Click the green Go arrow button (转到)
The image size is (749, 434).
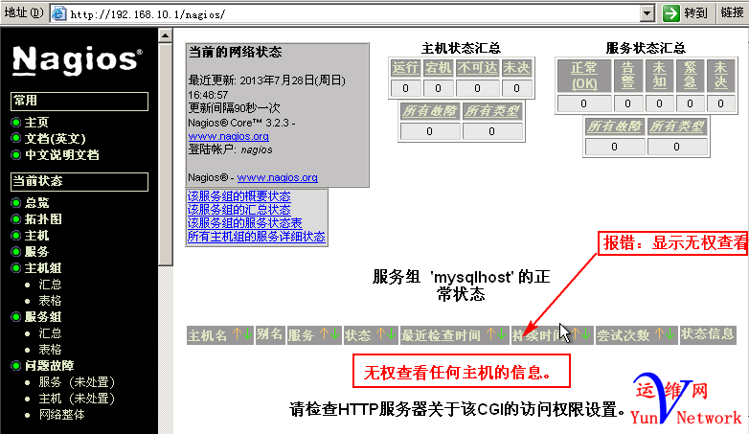coord(670,12)
